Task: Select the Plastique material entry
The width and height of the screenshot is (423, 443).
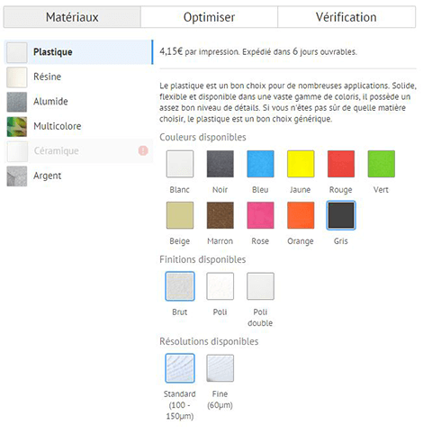Action: [79, 52]
